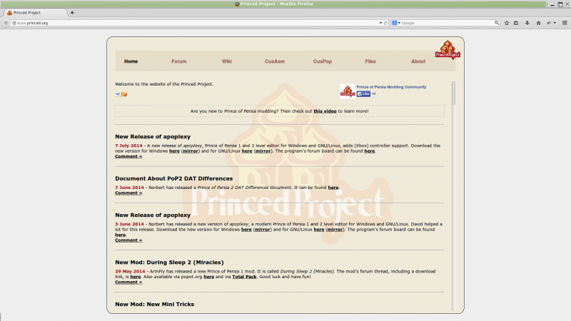
Task: Open Comment link under 3 June 2014 post
Action: pos(128,240)
